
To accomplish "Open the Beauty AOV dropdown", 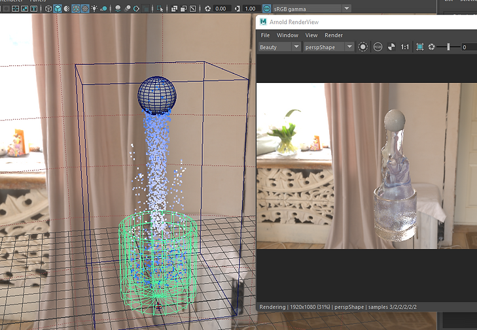I will tap(279, 47).
